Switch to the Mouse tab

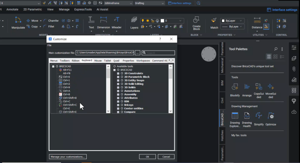click(x=98, y=61)
